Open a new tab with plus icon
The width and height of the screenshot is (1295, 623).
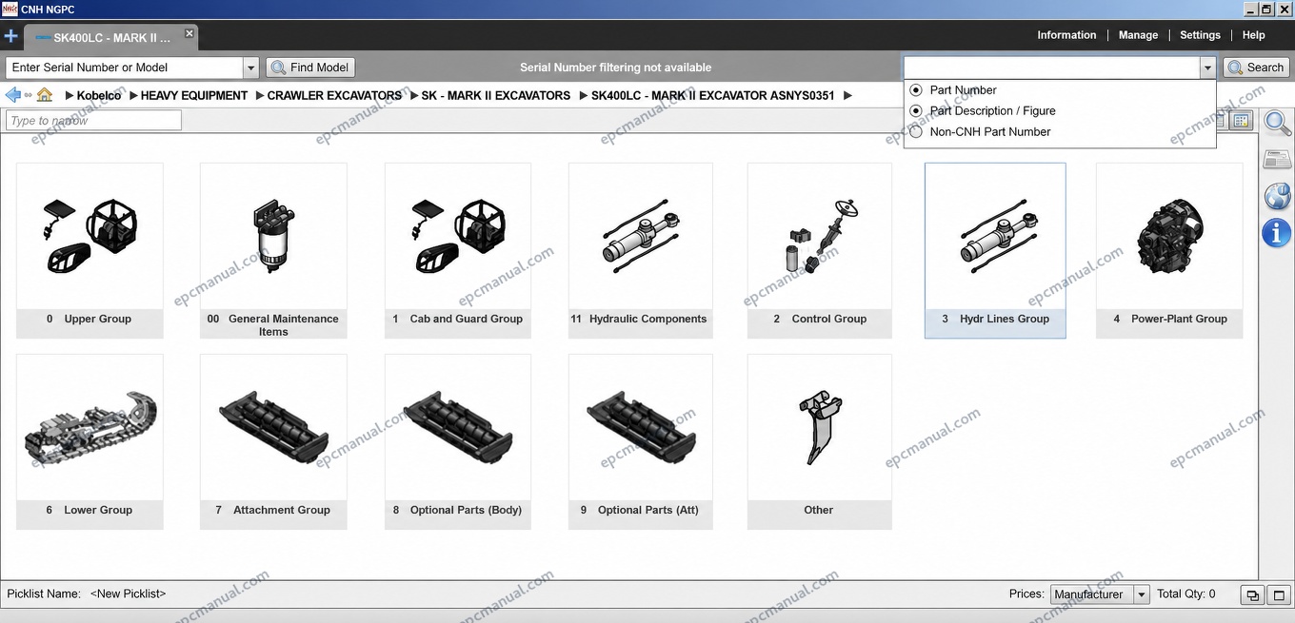pyautogui.click(x=10, y=37)
